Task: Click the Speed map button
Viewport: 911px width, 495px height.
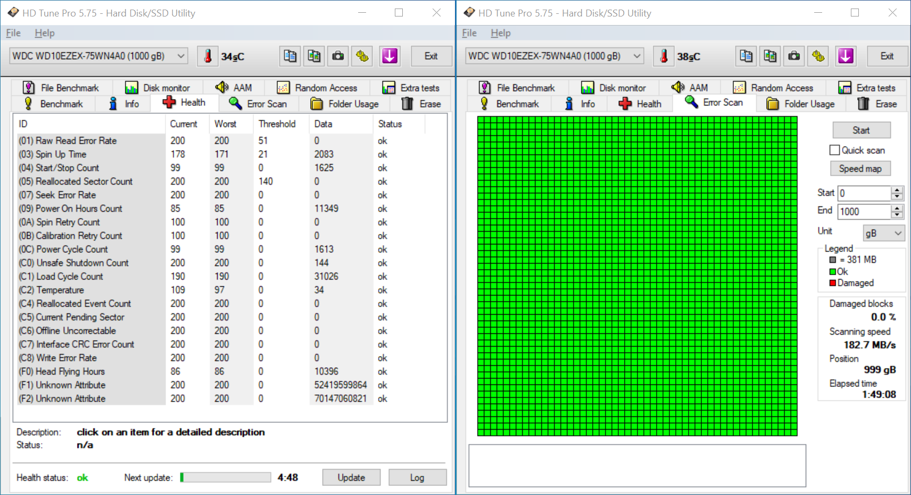Action: (860, 168)
